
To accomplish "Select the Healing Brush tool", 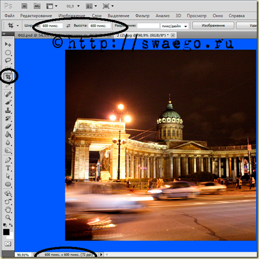I will [8, 94].
